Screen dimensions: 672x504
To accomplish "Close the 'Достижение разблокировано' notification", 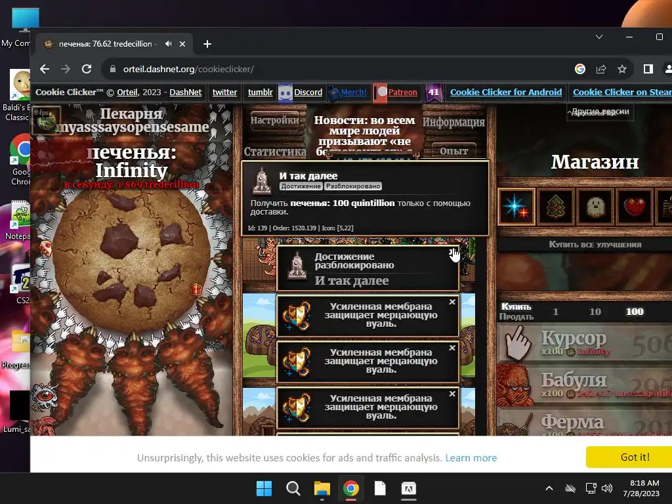I will coord(452,252).
